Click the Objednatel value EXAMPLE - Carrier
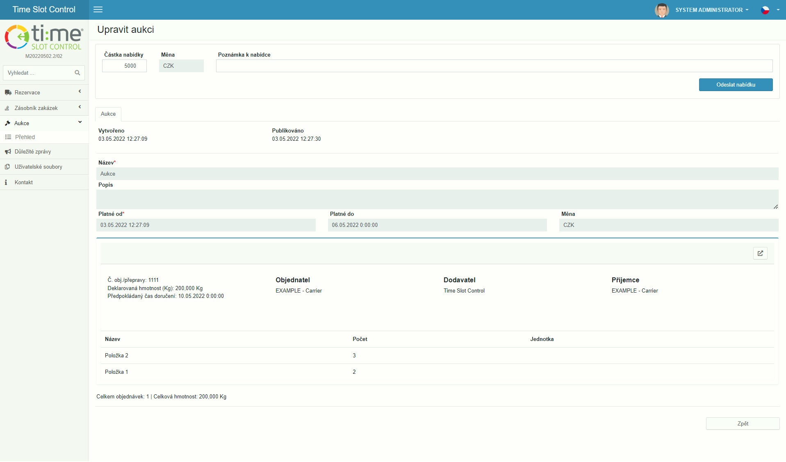 (x=298, y=290)
